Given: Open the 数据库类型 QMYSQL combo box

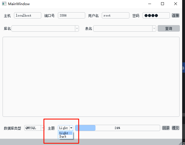Looking at the screenshot, I should tap(34, 128).
